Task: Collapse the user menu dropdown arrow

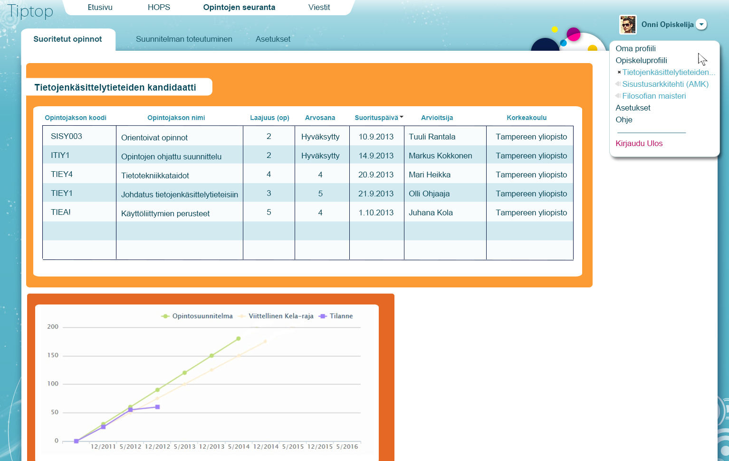Action: (x=701, y=24)
